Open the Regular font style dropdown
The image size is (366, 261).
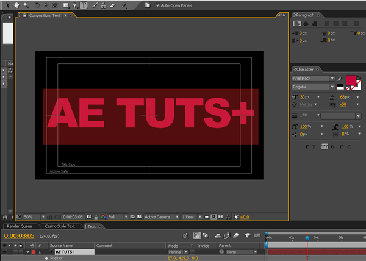[332, 87]
